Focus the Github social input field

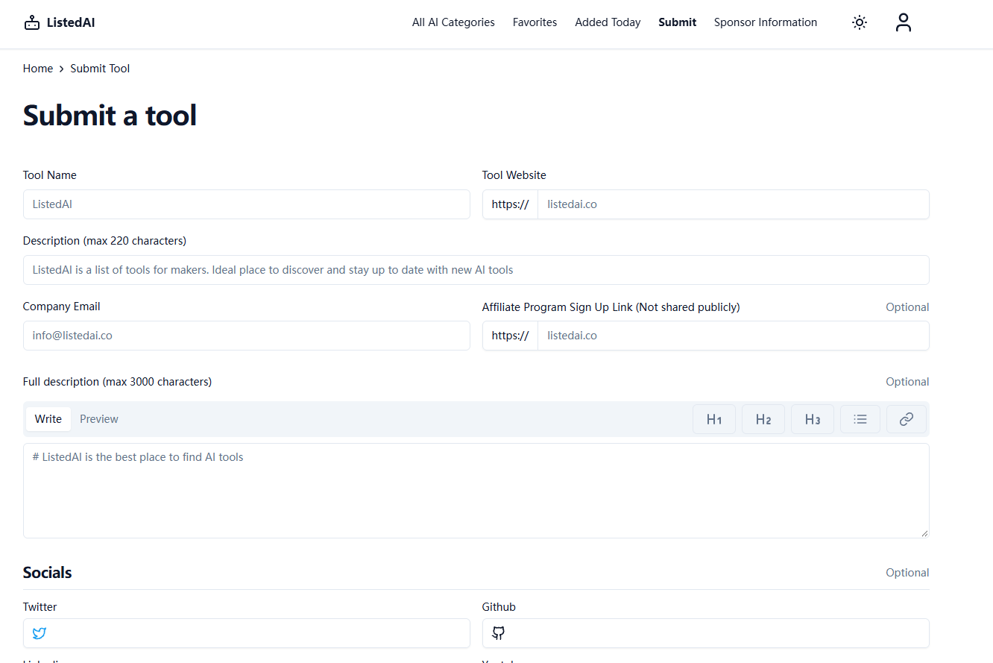(x=706, y=633)
